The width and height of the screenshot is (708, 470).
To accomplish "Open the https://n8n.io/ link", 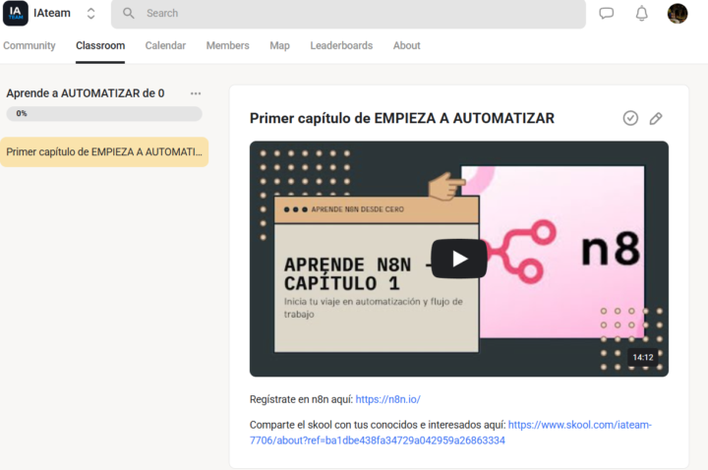I will click(x=387, y=399).
